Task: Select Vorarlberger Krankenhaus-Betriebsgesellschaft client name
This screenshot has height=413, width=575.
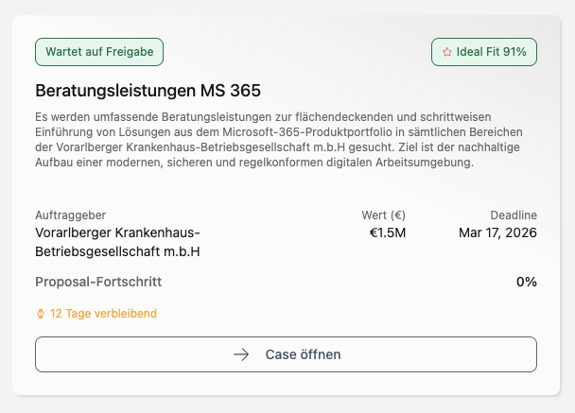Action: point(118,232)
